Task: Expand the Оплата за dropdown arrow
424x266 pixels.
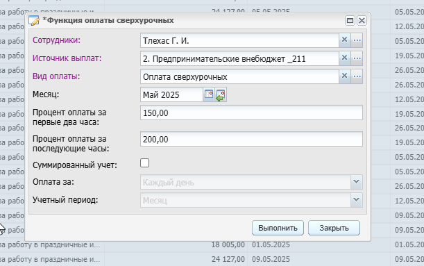Action: click(357, 182)
